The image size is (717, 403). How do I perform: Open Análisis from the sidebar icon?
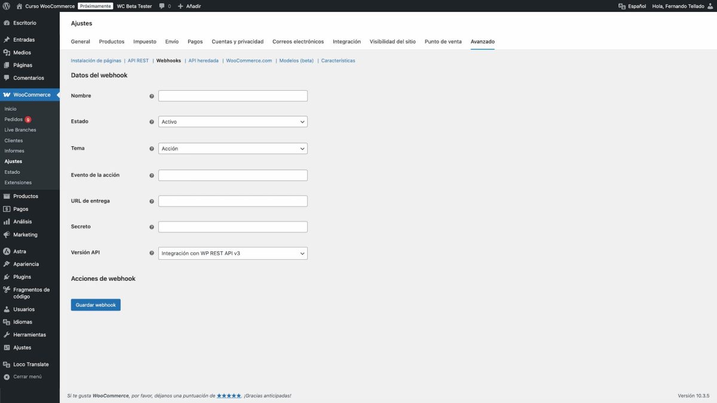(7, 221)
